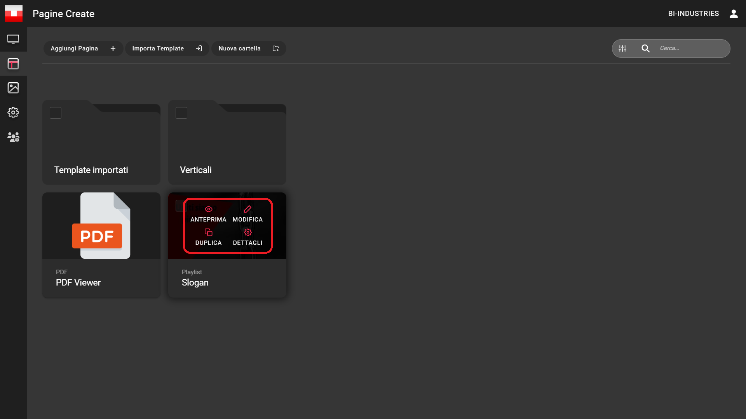Open Dettagli for Slogan page
This screenshot has height=419, width=746.
[248, 237]
